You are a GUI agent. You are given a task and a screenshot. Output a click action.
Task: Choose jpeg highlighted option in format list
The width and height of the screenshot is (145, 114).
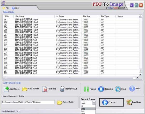pyautogui.click(x=88, y=109)
